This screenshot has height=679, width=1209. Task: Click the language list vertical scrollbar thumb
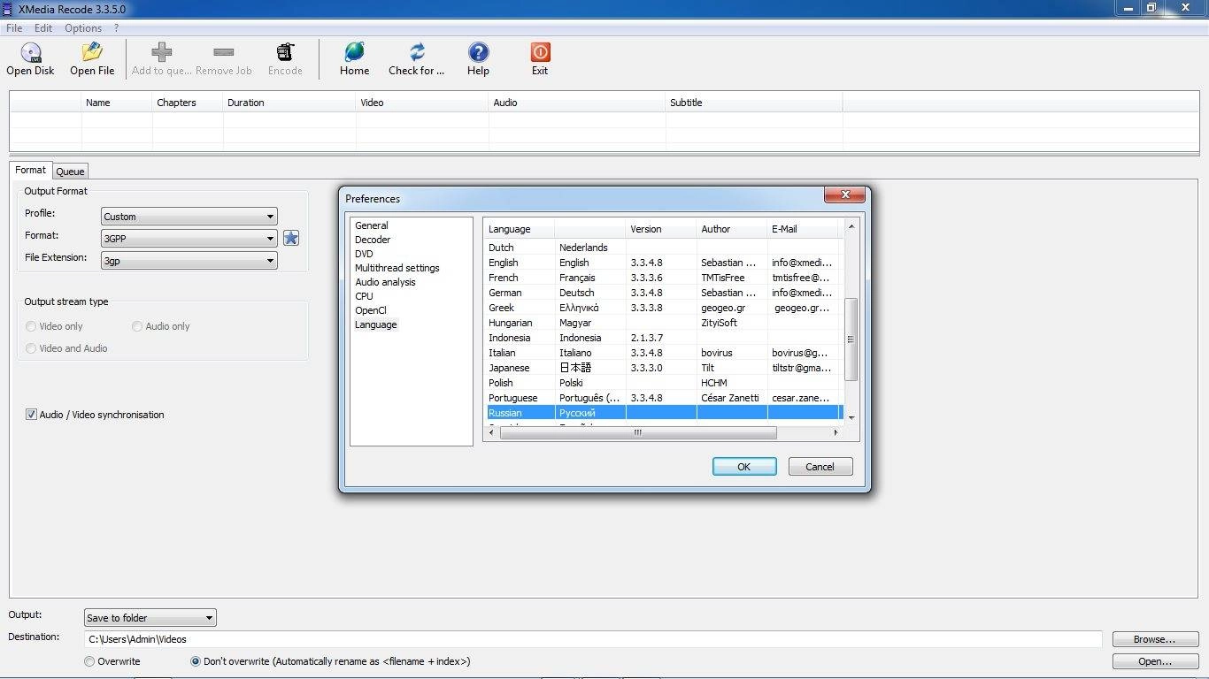pos(851,339)
